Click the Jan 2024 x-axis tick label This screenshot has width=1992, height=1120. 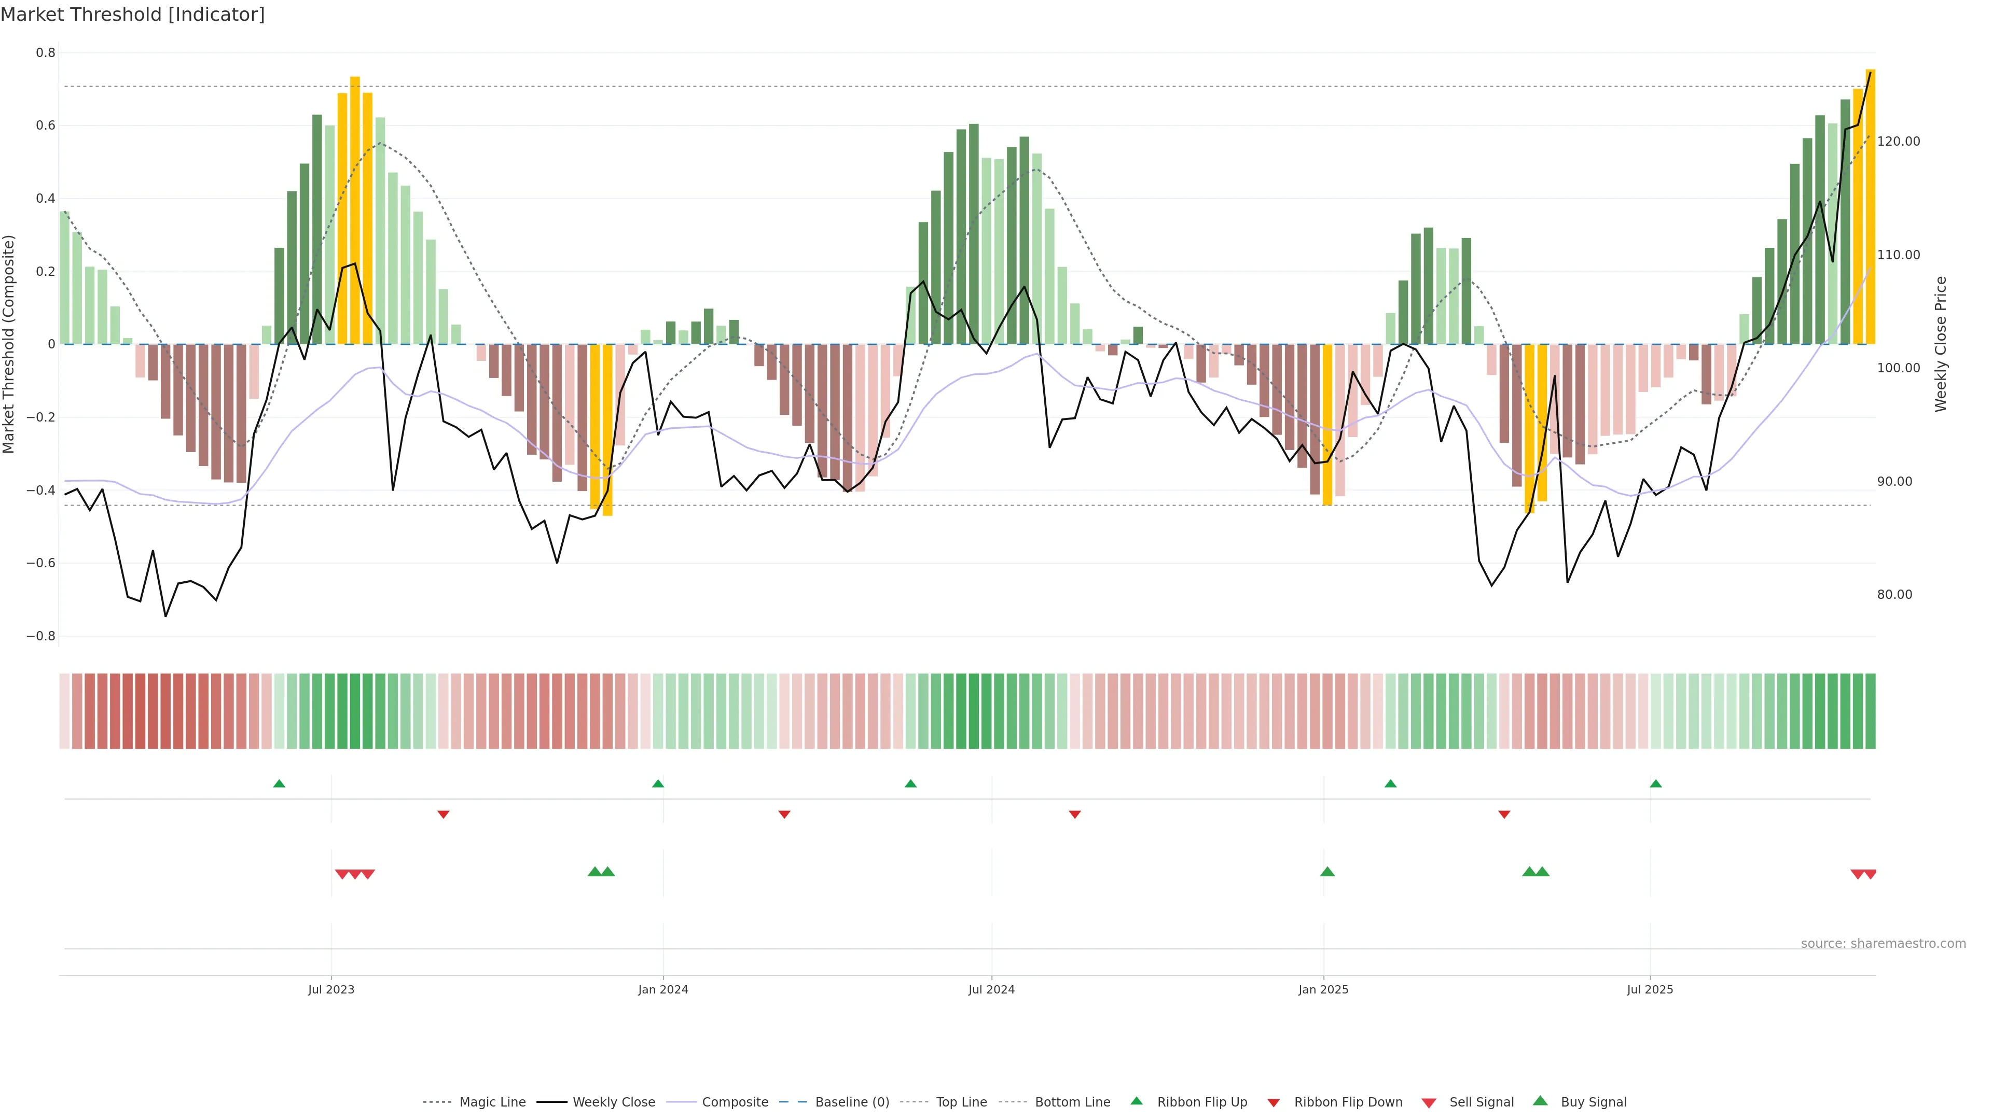tap(663, 989)
